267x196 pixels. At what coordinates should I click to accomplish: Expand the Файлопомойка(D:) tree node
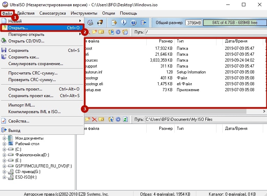5,155
